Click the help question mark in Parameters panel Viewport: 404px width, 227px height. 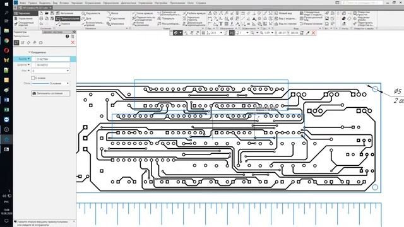pyautogui.click(x=68, y=37)
